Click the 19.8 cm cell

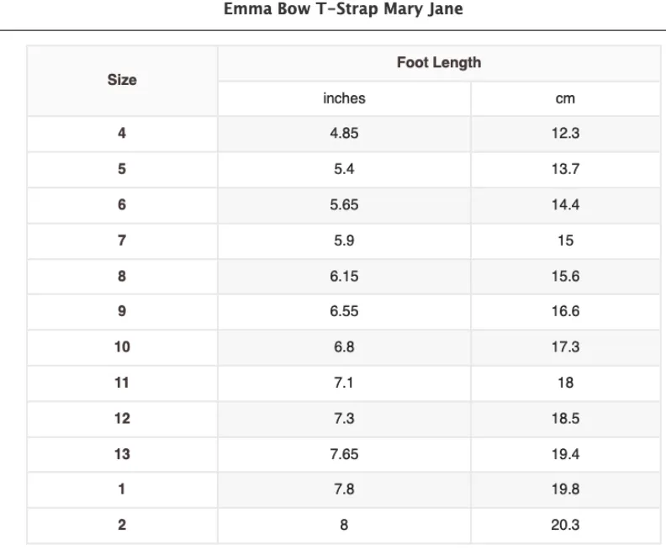(x=565, y=489)
